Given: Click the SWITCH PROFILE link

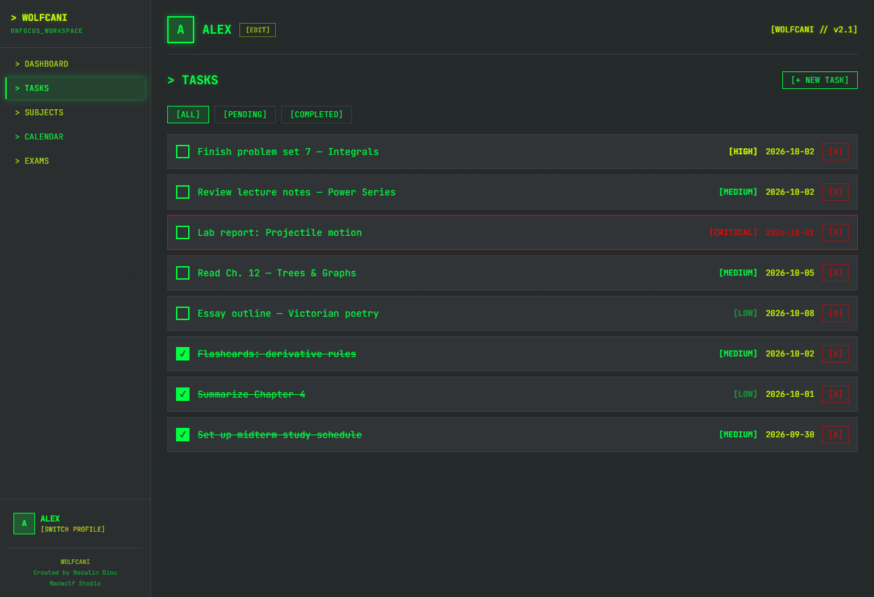Looking at the screenshot, I should 73,530.
